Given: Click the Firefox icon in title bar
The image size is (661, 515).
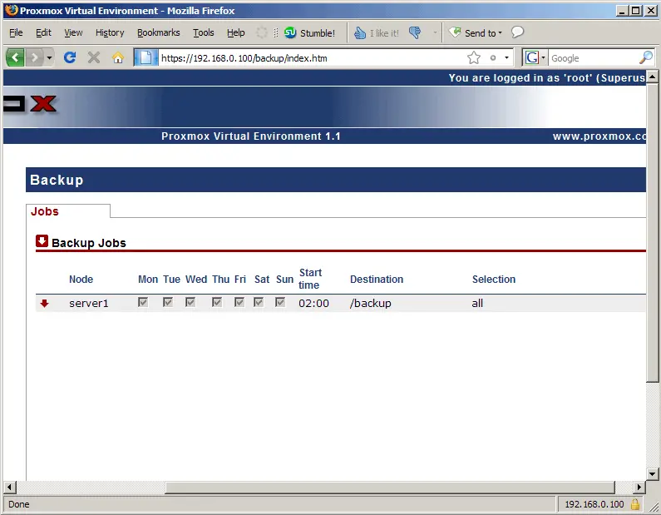Looking at the screenshot, I should pyautogui.click(x=12, y=10).
